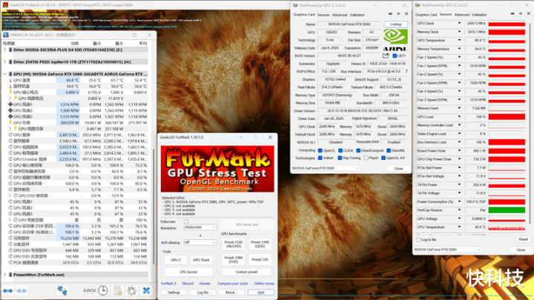The width and height of the screenshot is (534, 300).
Task: Switch to Sensors tab in GPU-Z Graphics Card window
Action: tap(323, 15)
